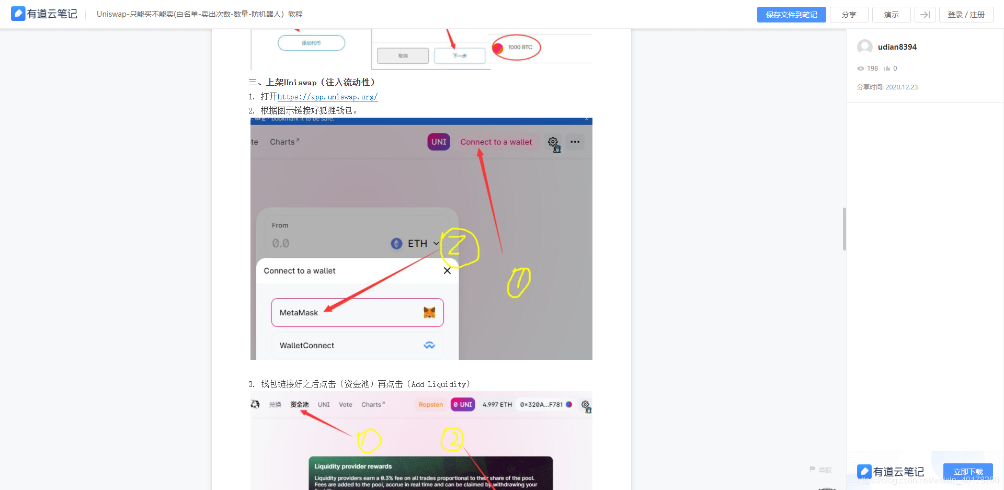Select 资金池 tab in lower screenshot
The image size is (1004, 490).
coord(300,405)
